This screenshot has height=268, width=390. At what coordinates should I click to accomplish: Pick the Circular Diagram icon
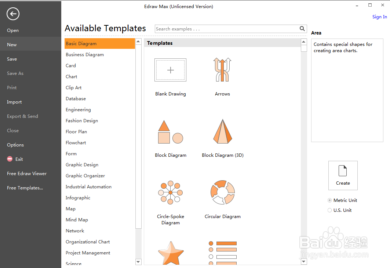223,192
